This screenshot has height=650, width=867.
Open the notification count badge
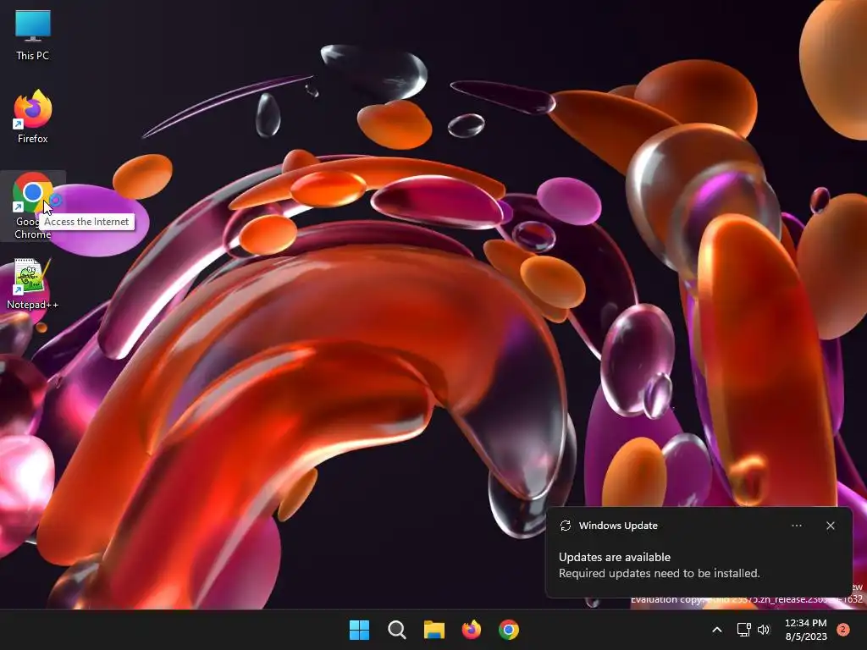click(843, 630)
